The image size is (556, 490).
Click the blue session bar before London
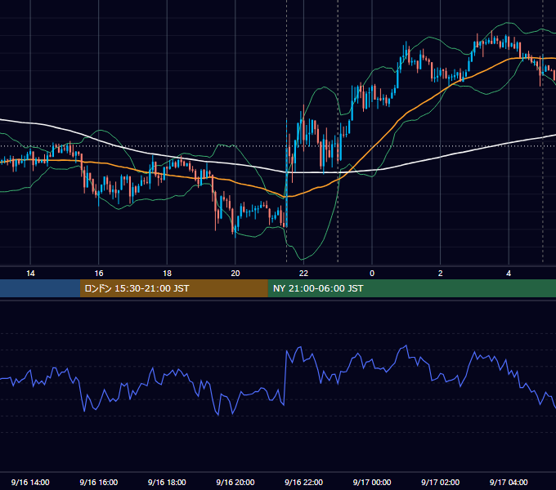point(40,288)
